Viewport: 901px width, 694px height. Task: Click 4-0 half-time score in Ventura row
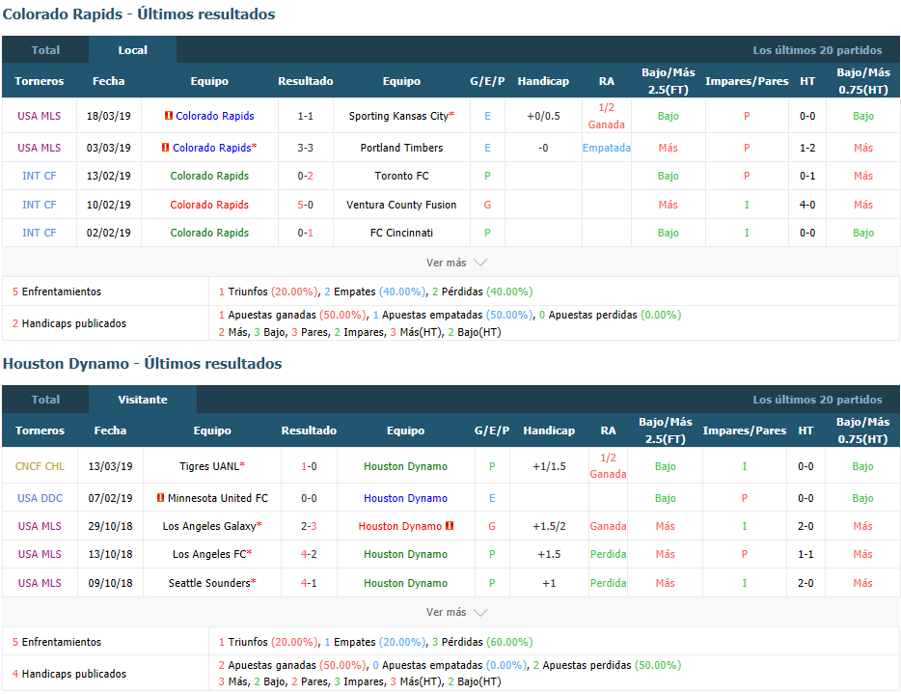point(807,205)
